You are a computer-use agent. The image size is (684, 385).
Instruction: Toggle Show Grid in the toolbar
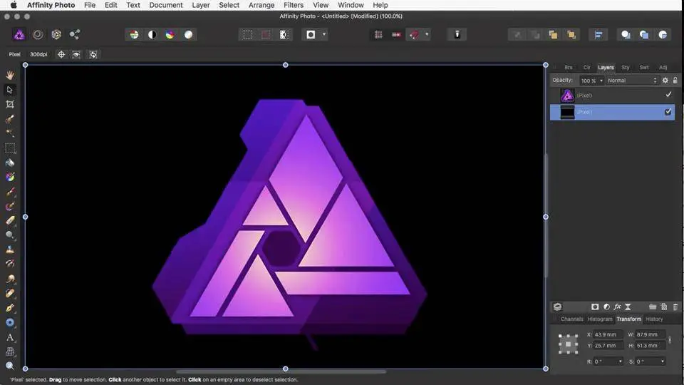pyautogui.click(x=378, y=34)
